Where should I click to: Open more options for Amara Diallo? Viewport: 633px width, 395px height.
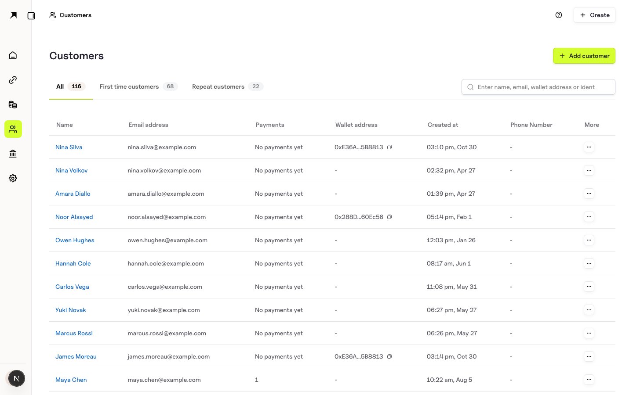589,194
